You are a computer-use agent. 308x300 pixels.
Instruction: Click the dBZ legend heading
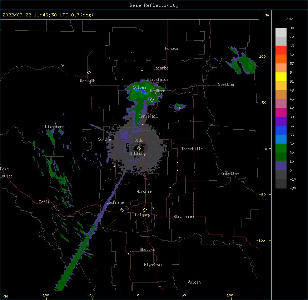289,19
